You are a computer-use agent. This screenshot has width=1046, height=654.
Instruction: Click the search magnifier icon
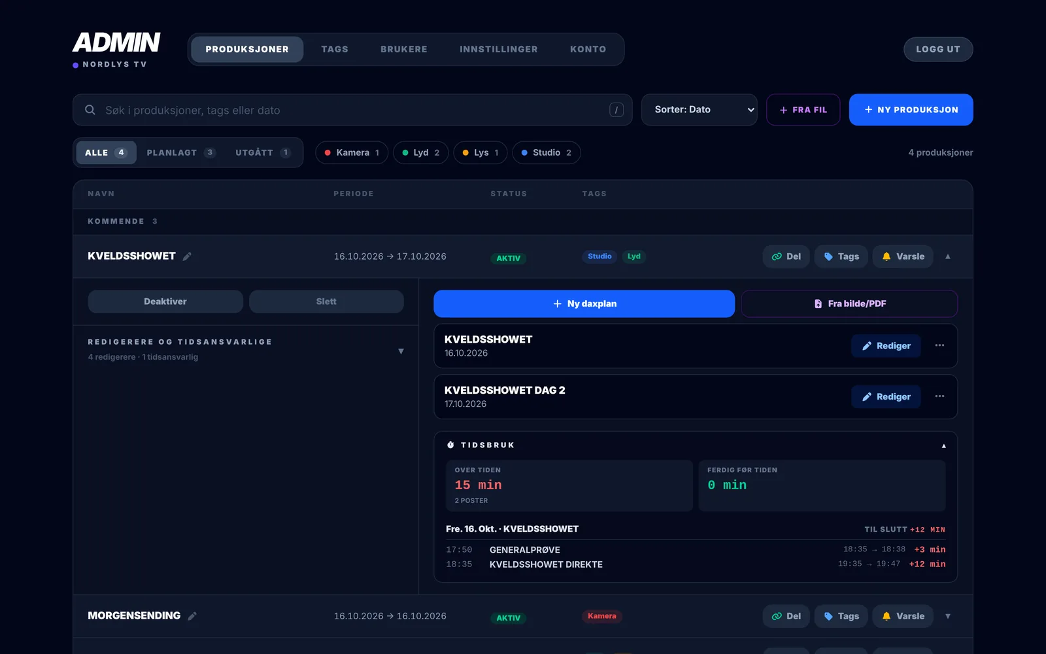(90, 110)
